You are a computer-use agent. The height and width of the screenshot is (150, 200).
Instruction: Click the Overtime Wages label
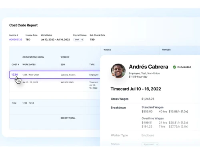pyautogui.click(x=153, y=118)
